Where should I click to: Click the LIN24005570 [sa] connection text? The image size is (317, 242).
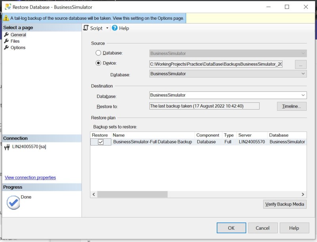[x=29, y=147]
